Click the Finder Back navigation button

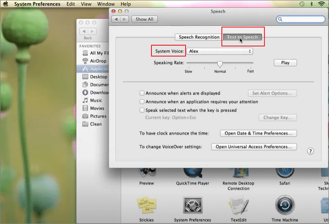tap(84, 31)
